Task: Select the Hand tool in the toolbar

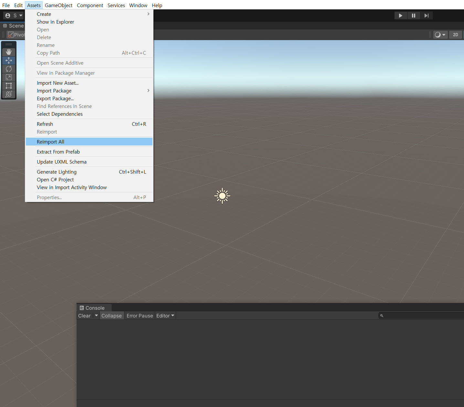Action: click(9, 52)
